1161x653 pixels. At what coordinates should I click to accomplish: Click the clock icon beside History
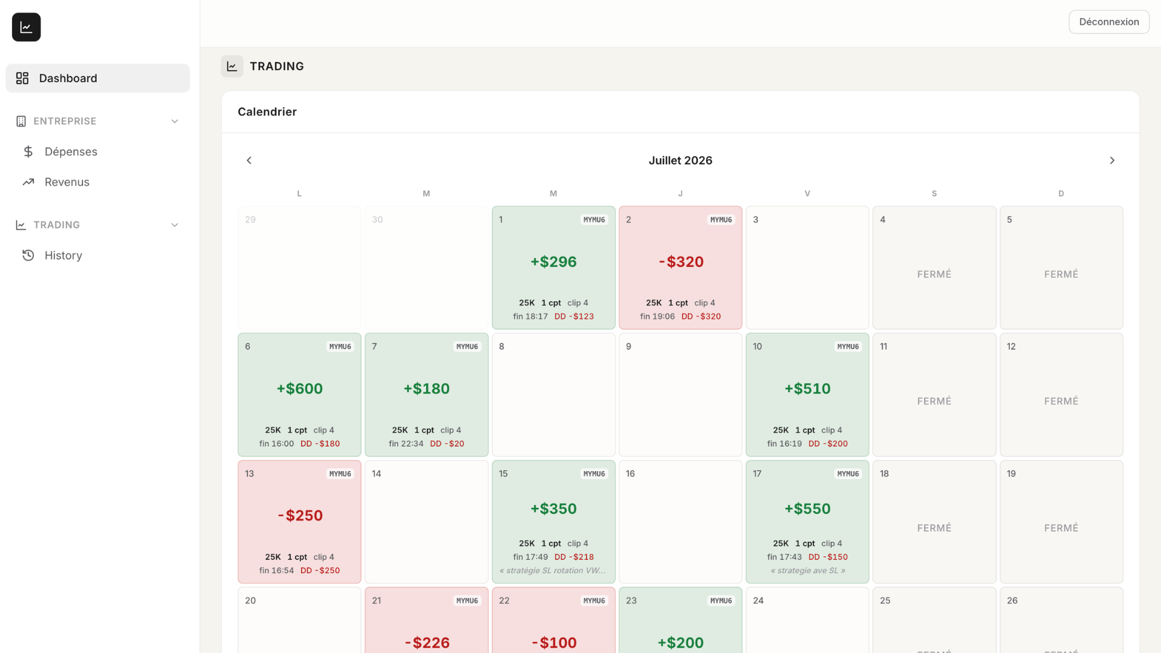(28, 255)
